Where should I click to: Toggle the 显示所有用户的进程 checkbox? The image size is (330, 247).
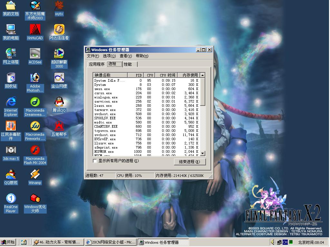95,161
